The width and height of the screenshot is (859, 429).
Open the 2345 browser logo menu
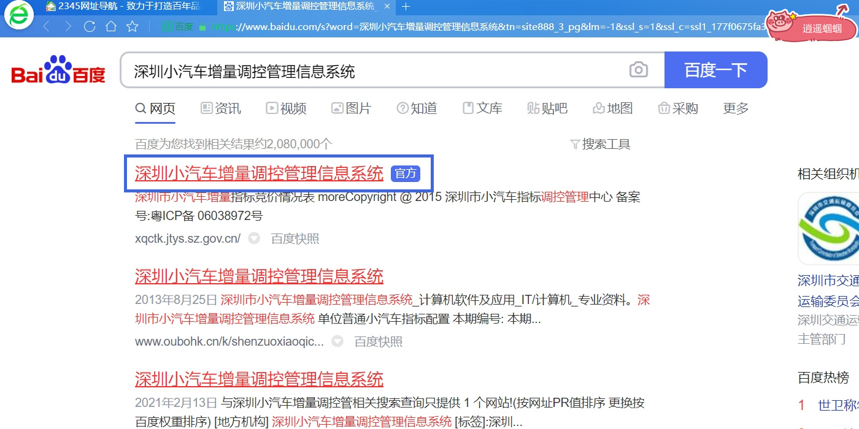(x=19, y=15)
